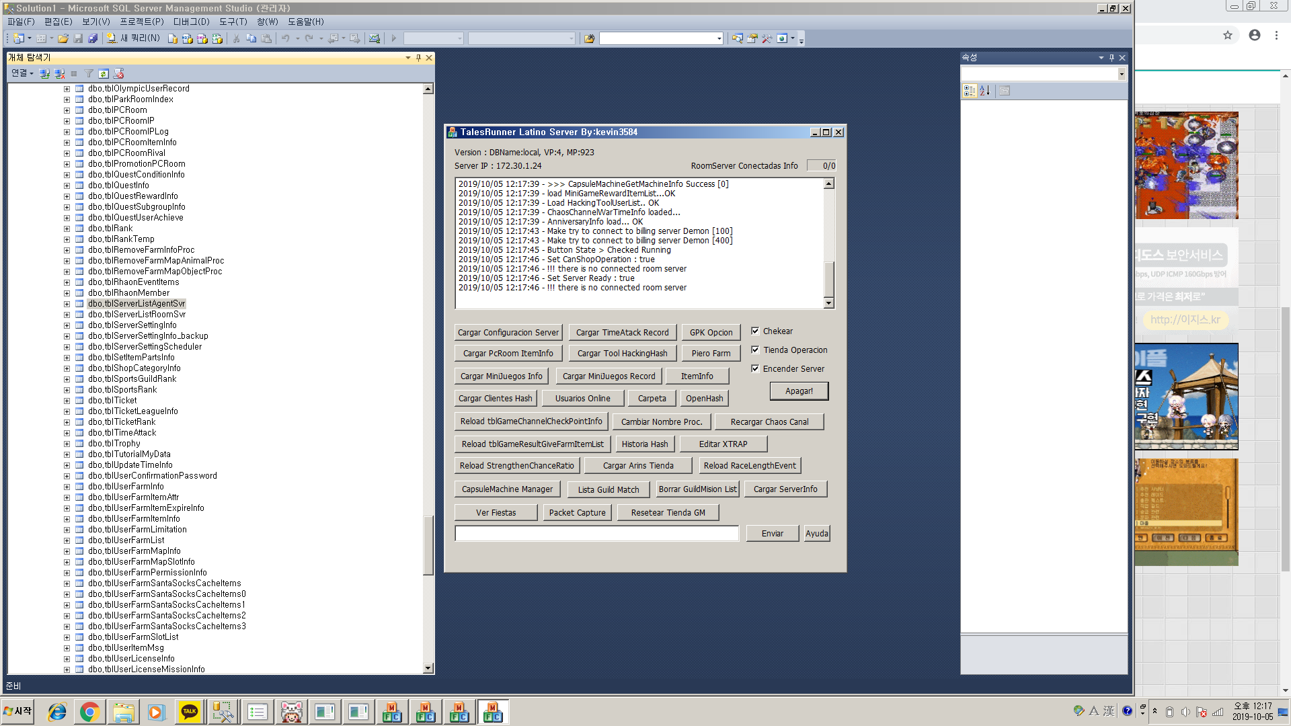Click the Delete script icon in Object Explorer
Image resolution: width=1291 pixels, height=726 pixels.
tap(119, 73)
